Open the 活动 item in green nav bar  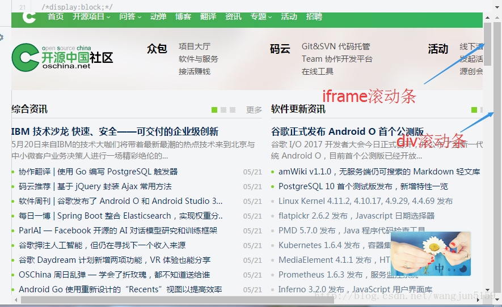289,16
